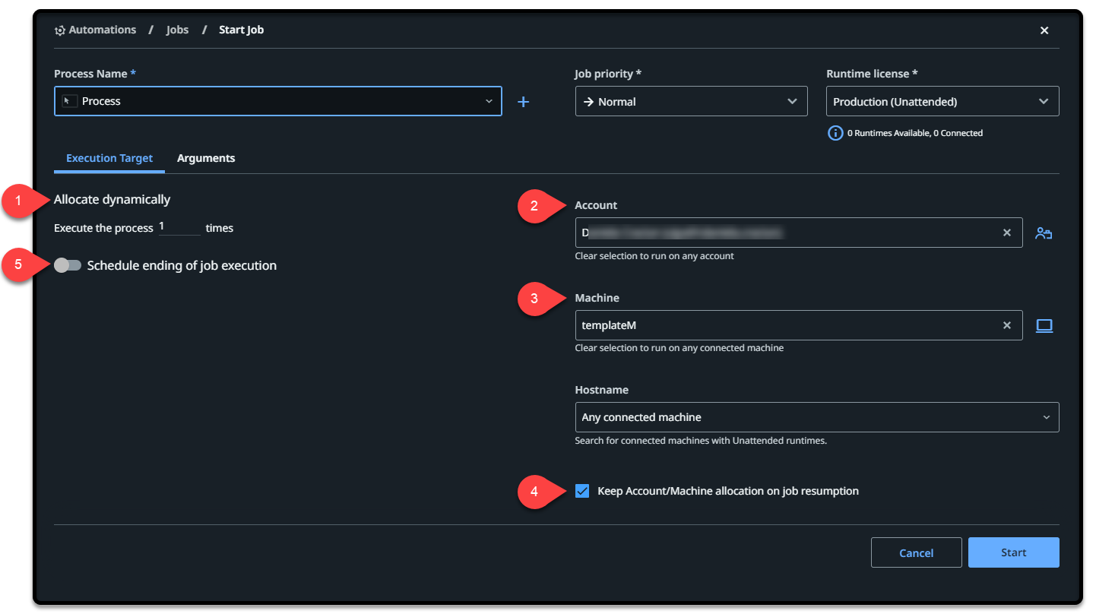Viewport: 1096px width, 614px height.
Task: Open account picker icon next to Account
Action: 1044,233
